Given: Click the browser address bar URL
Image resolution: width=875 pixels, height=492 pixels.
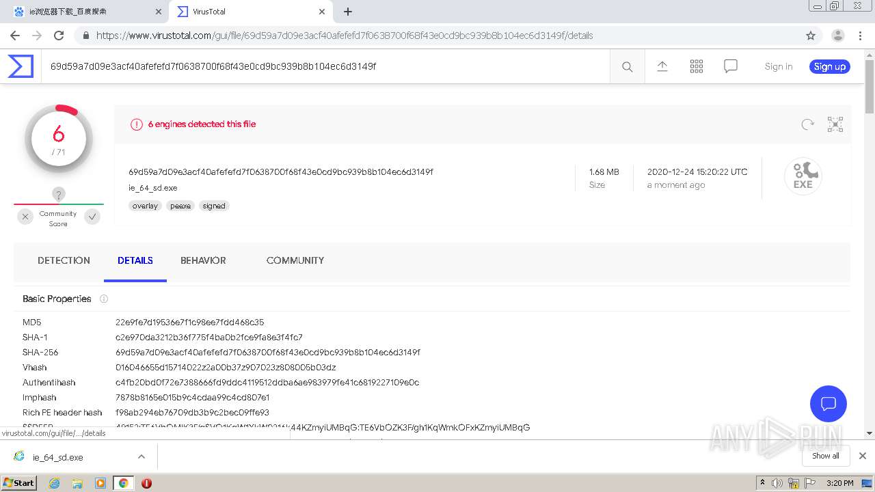Looking at the screenshot, I should tap(345, 36).
